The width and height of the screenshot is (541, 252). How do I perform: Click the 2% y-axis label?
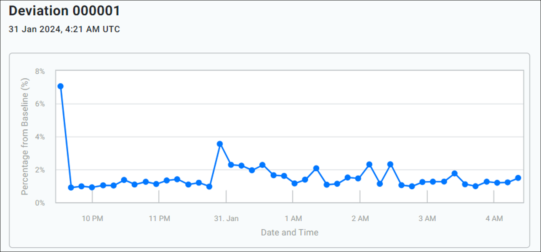click(40, 170)
